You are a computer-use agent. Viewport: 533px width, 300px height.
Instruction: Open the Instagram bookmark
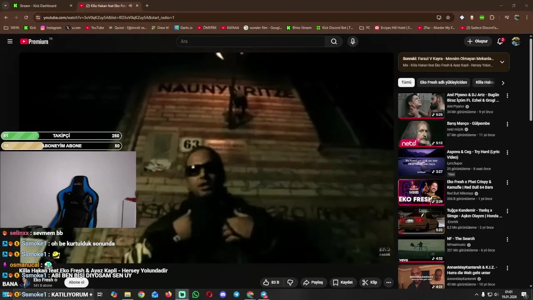click(51, 28)
